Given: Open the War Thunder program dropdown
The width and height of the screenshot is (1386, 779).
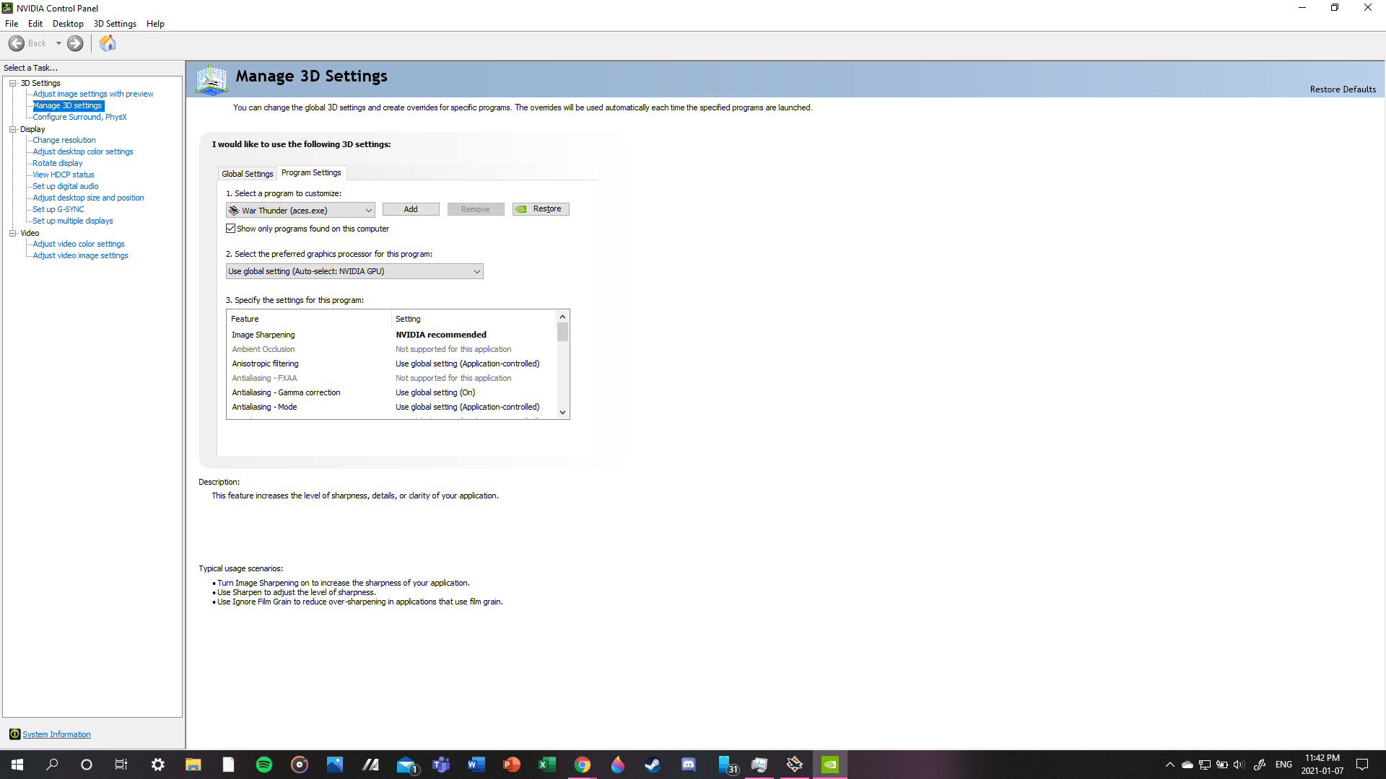Looking at the screenshot, I should point(300,210).
